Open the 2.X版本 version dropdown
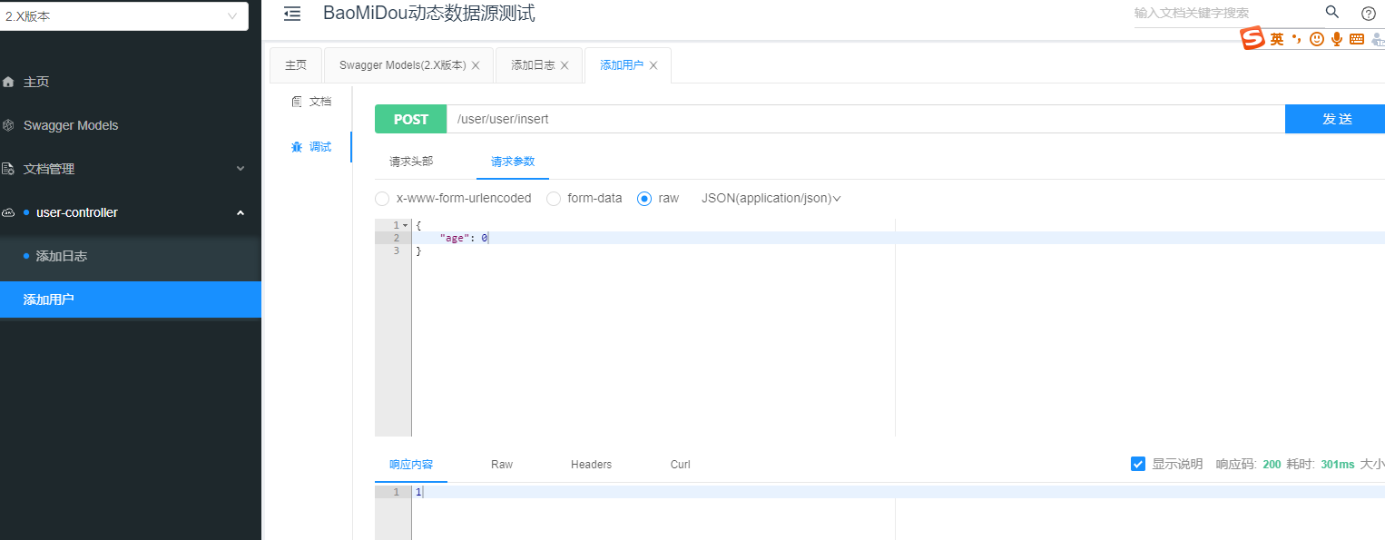This screenshot has width=1385, height=540. tap(124, 16)
